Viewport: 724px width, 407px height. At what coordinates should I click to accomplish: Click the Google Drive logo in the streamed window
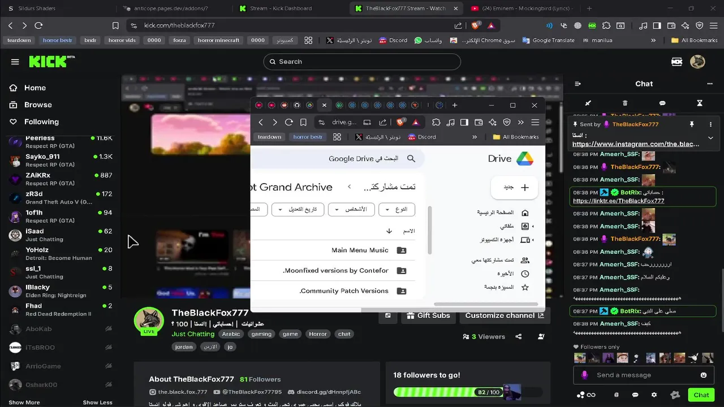[x=524, y=159]
